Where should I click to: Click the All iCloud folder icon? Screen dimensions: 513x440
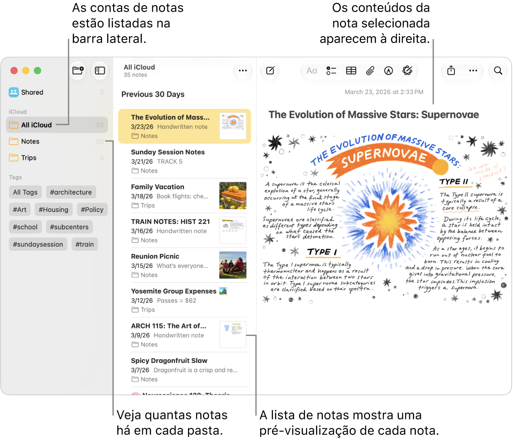[x=14, y=125]
